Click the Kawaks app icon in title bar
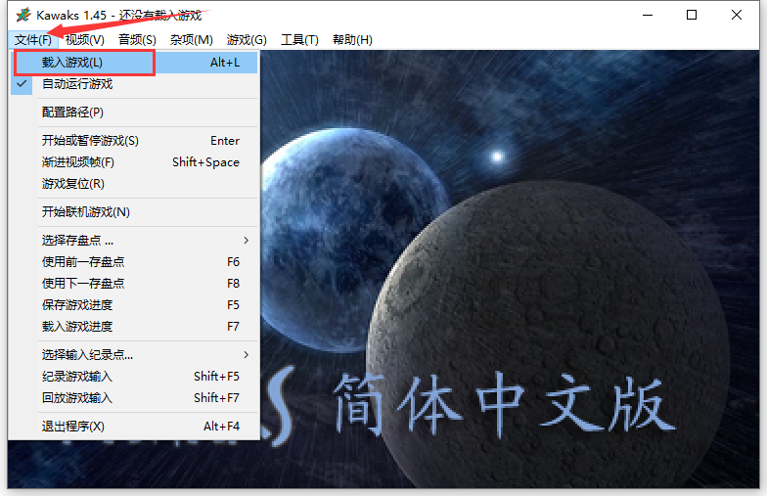Image resolution: width=767 pixels, height=496 pixels. pyautogui.click(x=22, y=15)
